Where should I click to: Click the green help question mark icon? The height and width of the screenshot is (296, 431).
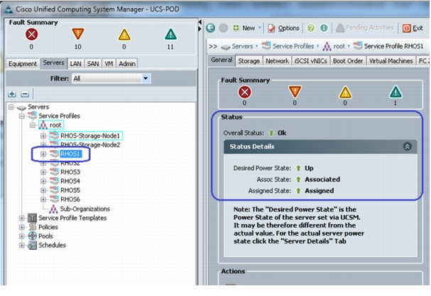tap(311, 28)
